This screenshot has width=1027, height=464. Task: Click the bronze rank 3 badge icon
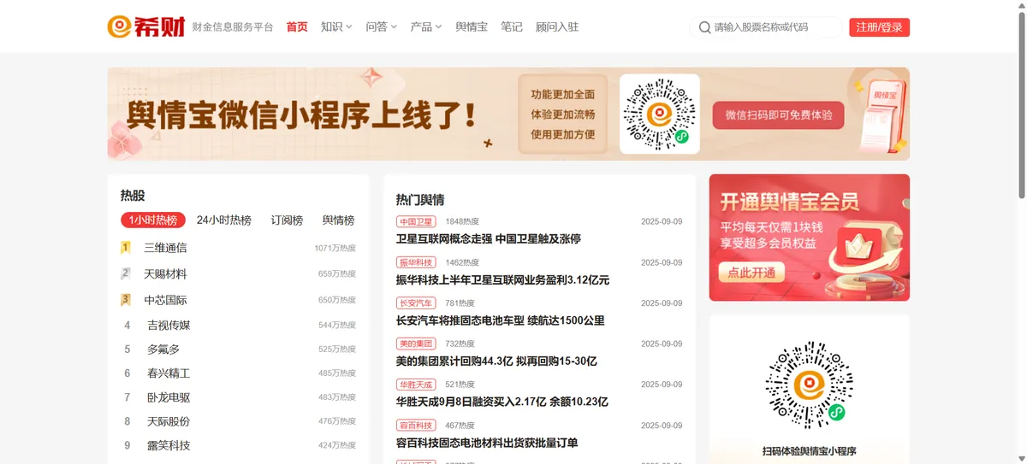(x=126, y=300)
